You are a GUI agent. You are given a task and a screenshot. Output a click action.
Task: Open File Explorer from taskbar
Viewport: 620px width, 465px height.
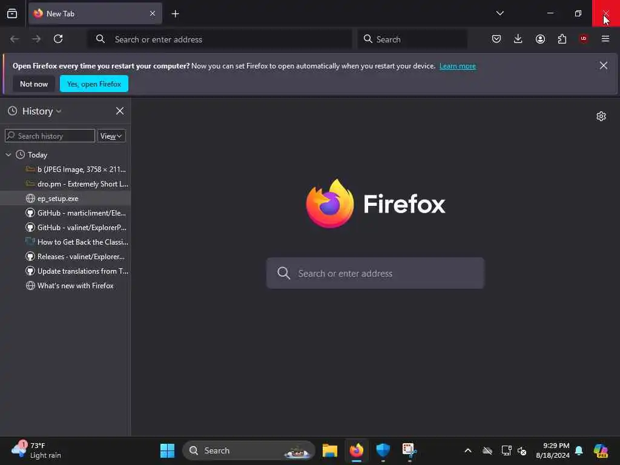330,450
